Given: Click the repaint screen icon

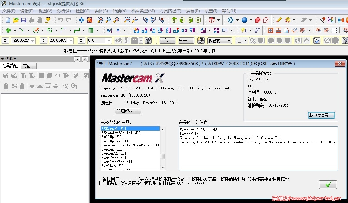Looking at the screenshot, I should (x=90, y=20).
